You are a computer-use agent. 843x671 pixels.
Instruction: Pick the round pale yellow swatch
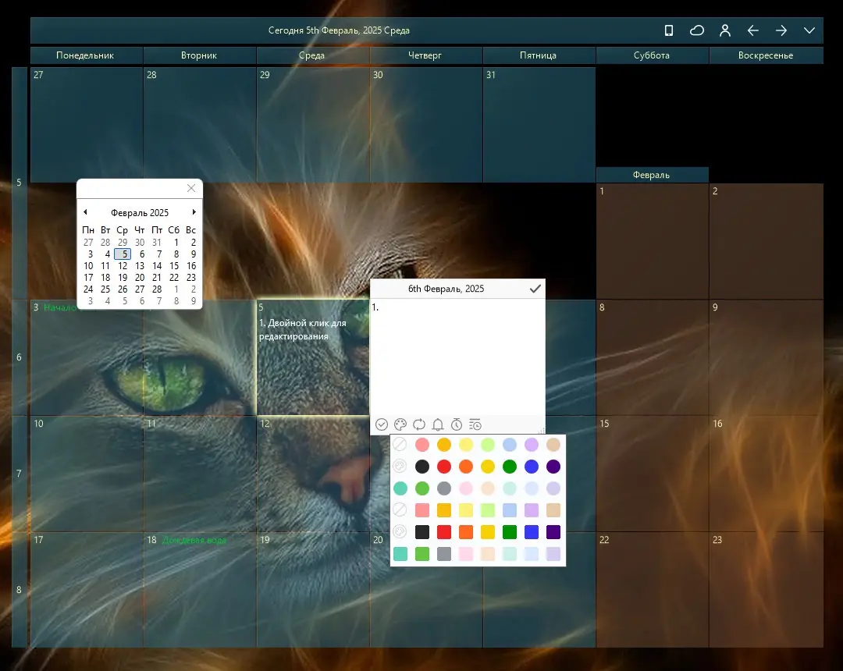tap(465, 444)
